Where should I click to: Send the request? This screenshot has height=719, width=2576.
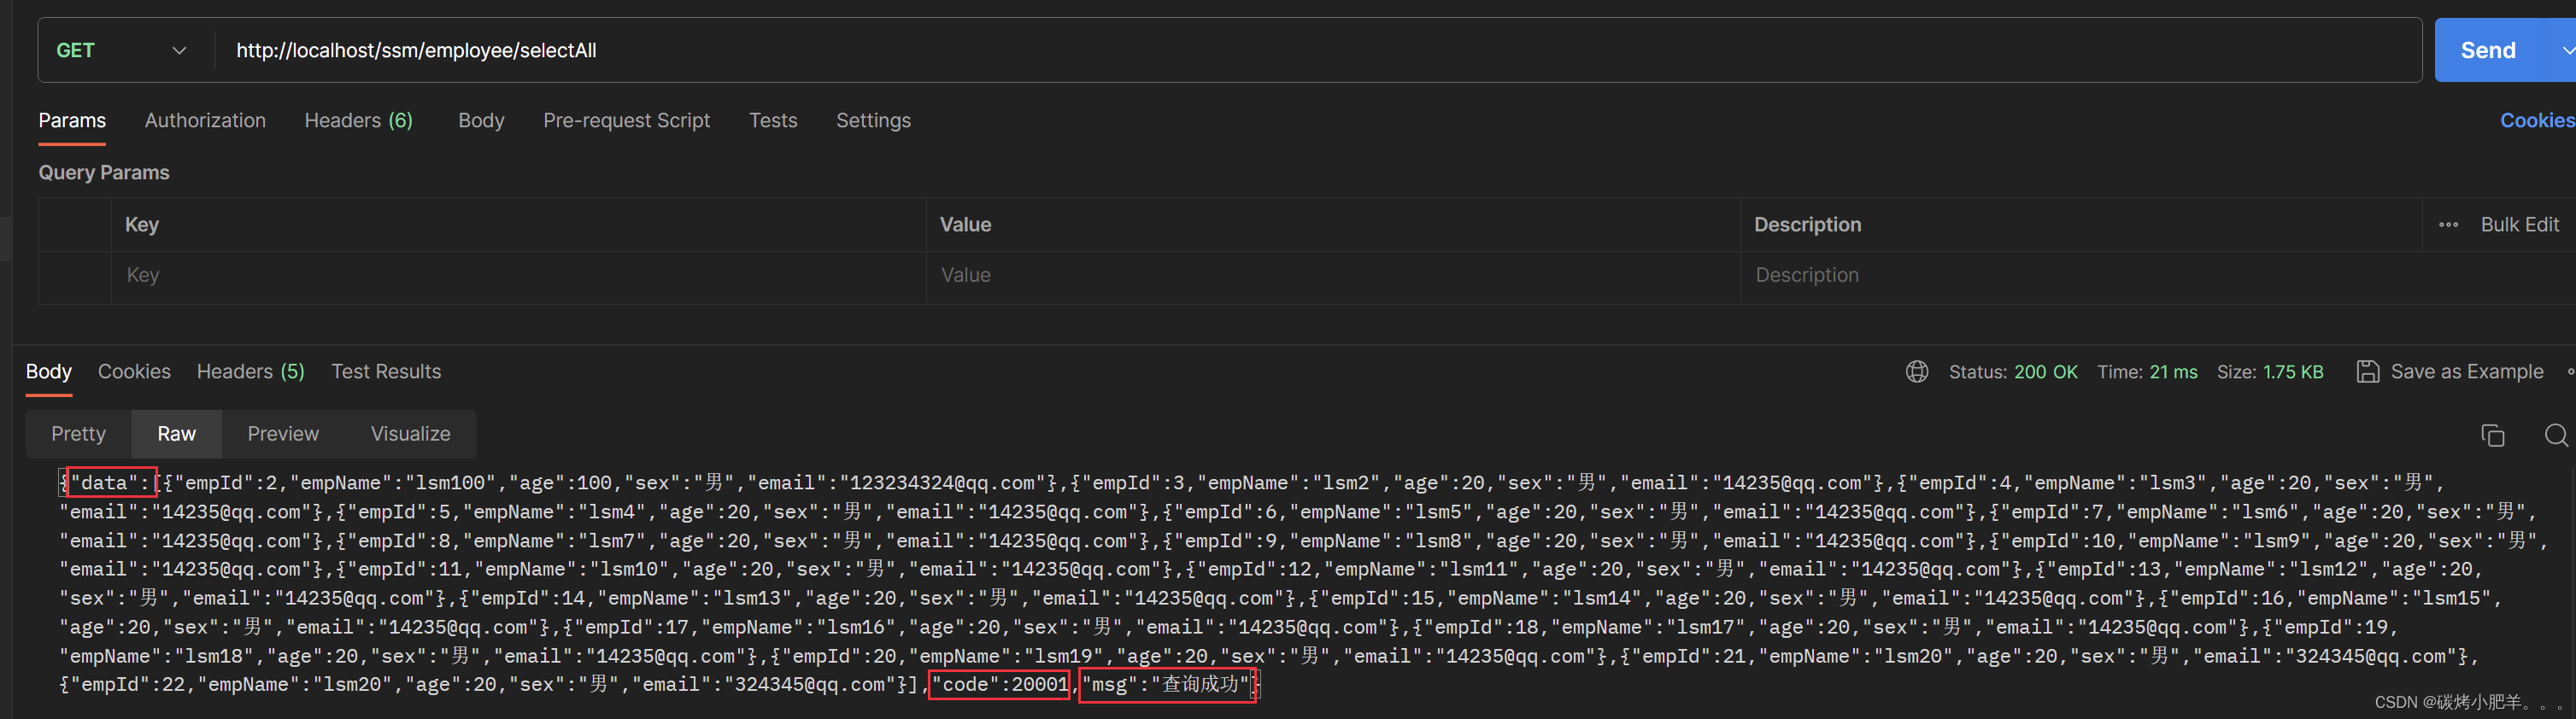(x=2488, y=50)
